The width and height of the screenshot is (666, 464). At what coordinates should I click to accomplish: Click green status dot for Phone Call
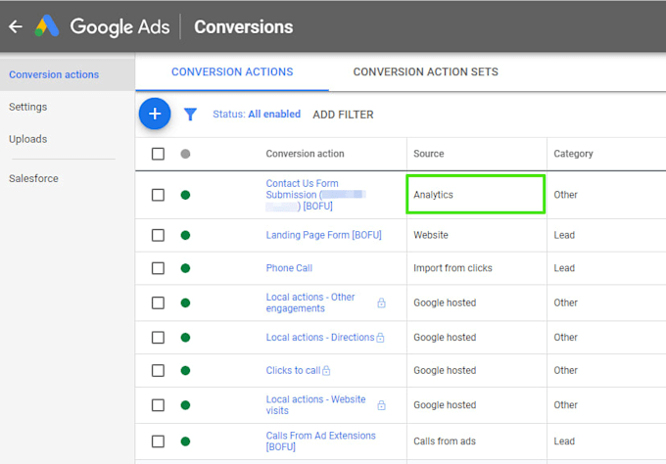tap(185, 268)
